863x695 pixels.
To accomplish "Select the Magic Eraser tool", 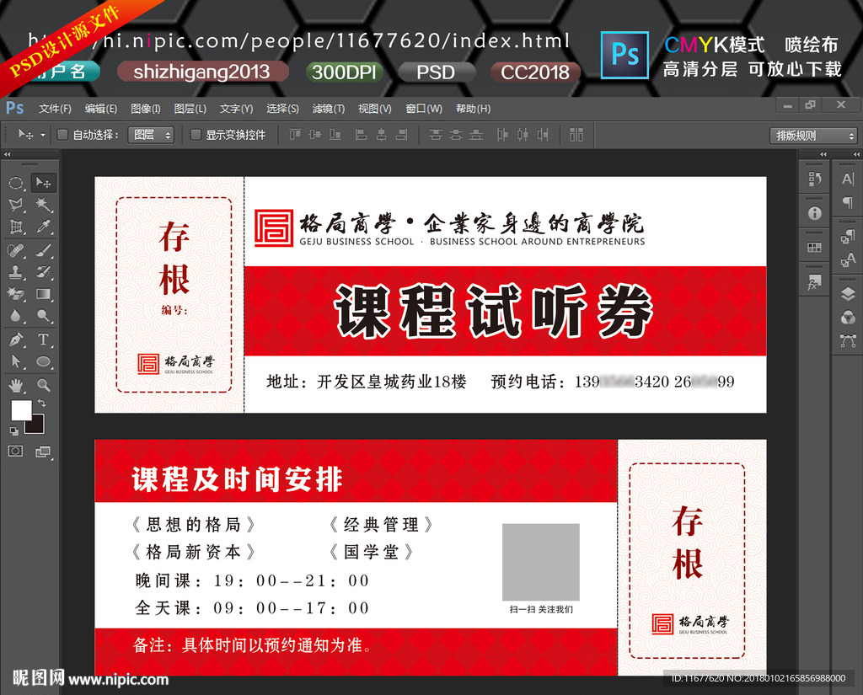I will point(16,294).
